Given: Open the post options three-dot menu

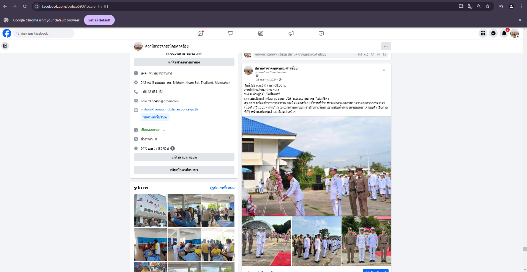Looking at the screenshot, I should (x=384, y=70).
